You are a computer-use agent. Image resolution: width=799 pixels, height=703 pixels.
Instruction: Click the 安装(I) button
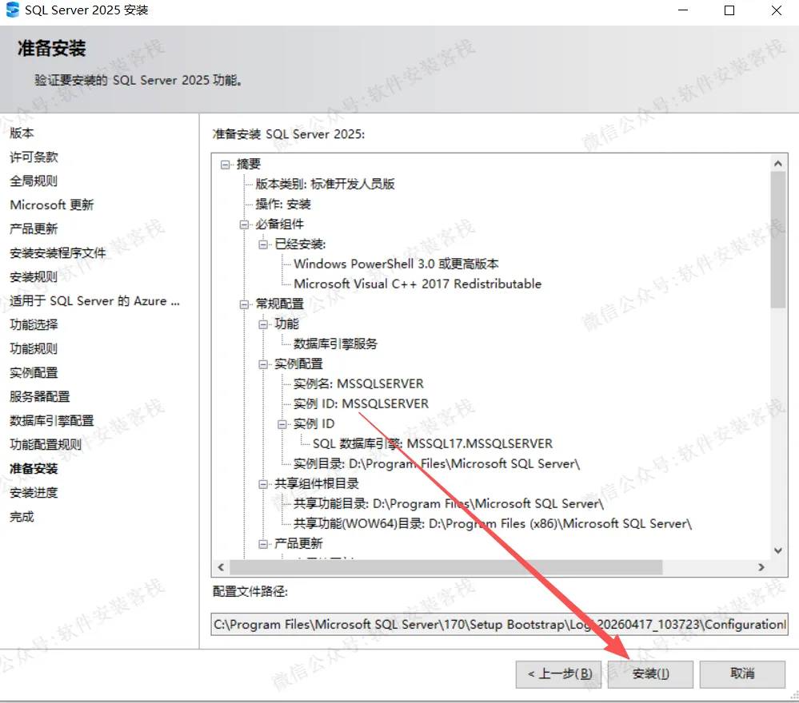point(650,674)
